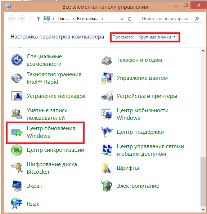Click the scrollbar up arrow
The width and height of the screenshot is (207, 214).
(203, 51)
